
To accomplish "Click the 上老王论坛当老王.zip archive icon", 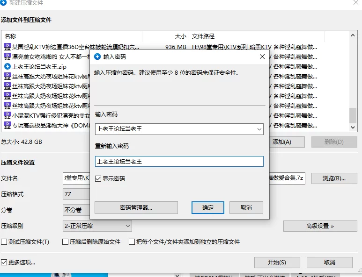I will pyautogui.click(x=7, y=66).
